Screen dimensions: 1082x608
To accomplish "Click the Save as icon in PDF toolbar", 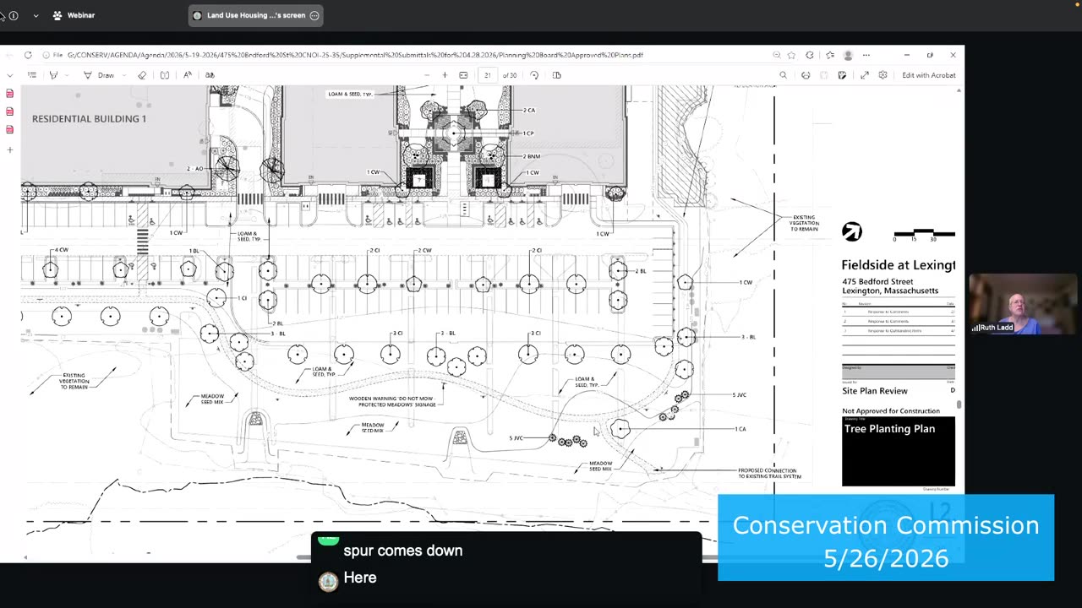I will [842, 75].
